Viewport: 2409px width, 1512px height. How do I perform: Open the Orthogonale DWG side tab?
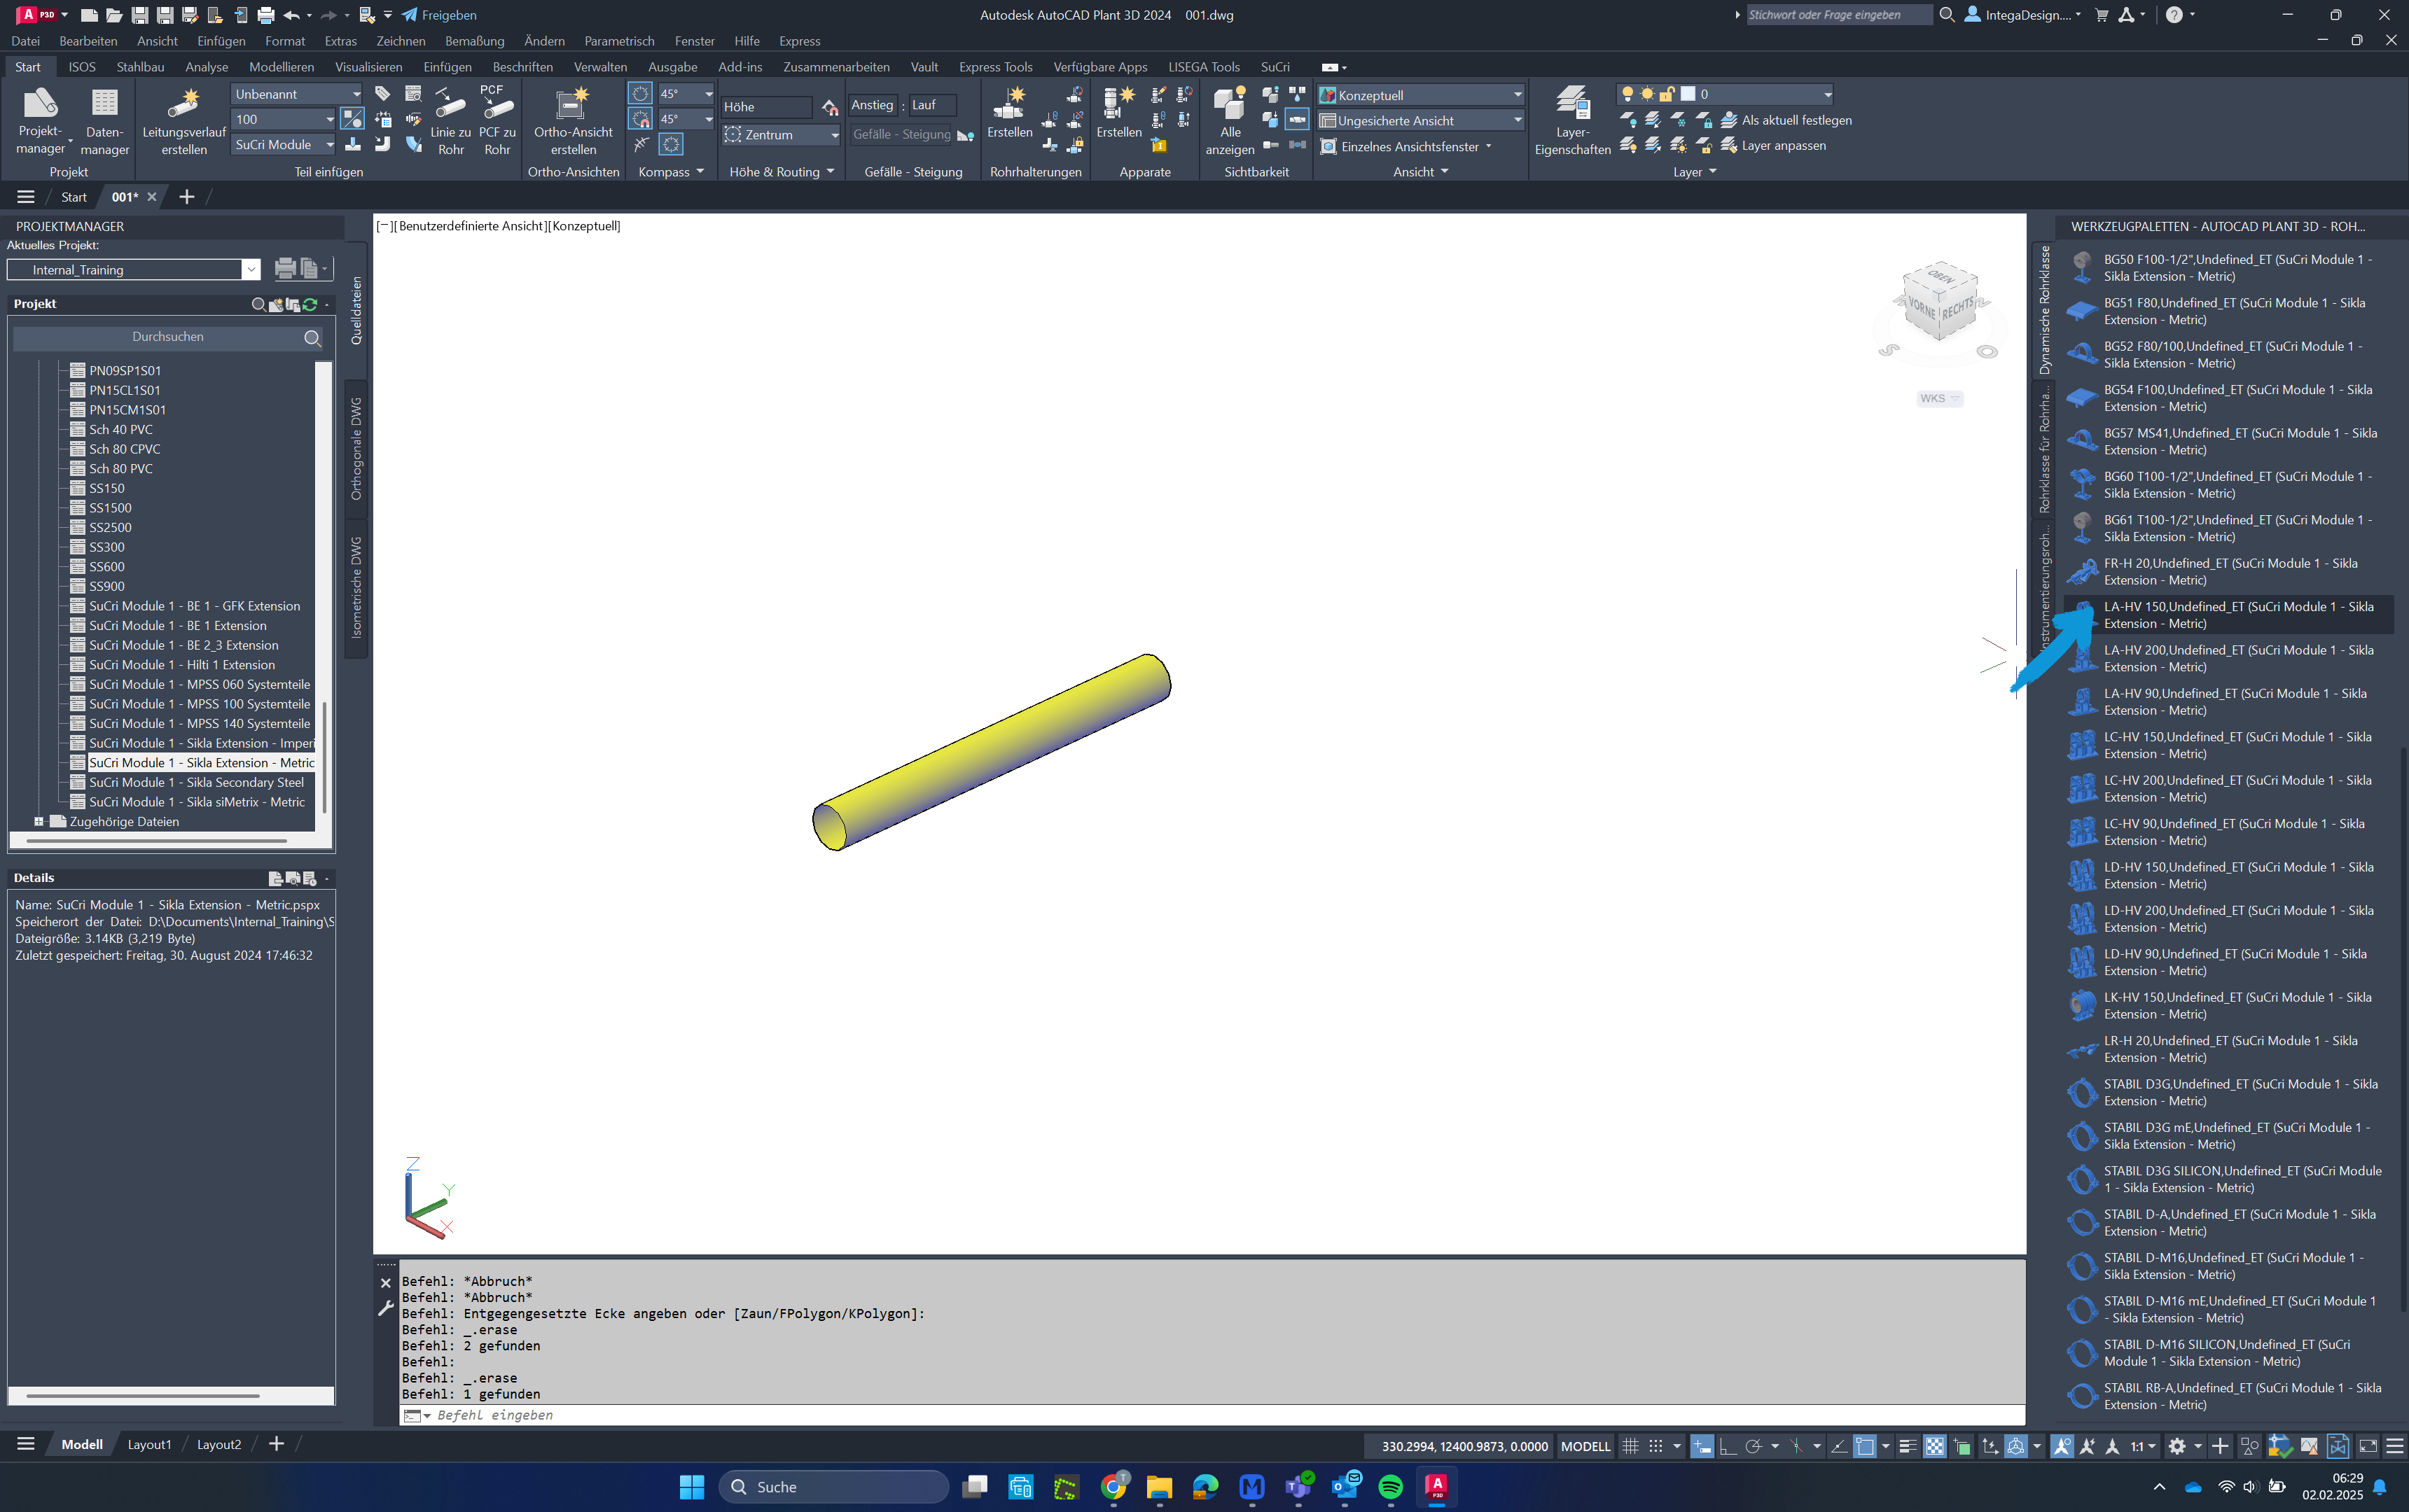pos(356,449)
